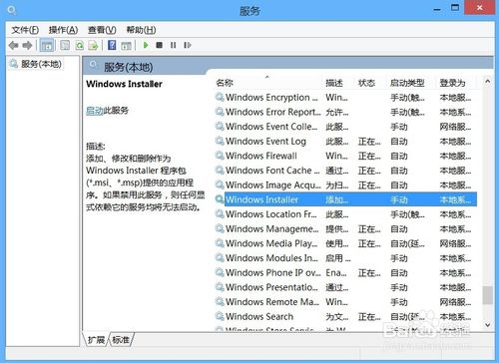Screen dimensions: 499x363
Task: Select the Windows Modules In... service row
Action: tap(345, 258)
